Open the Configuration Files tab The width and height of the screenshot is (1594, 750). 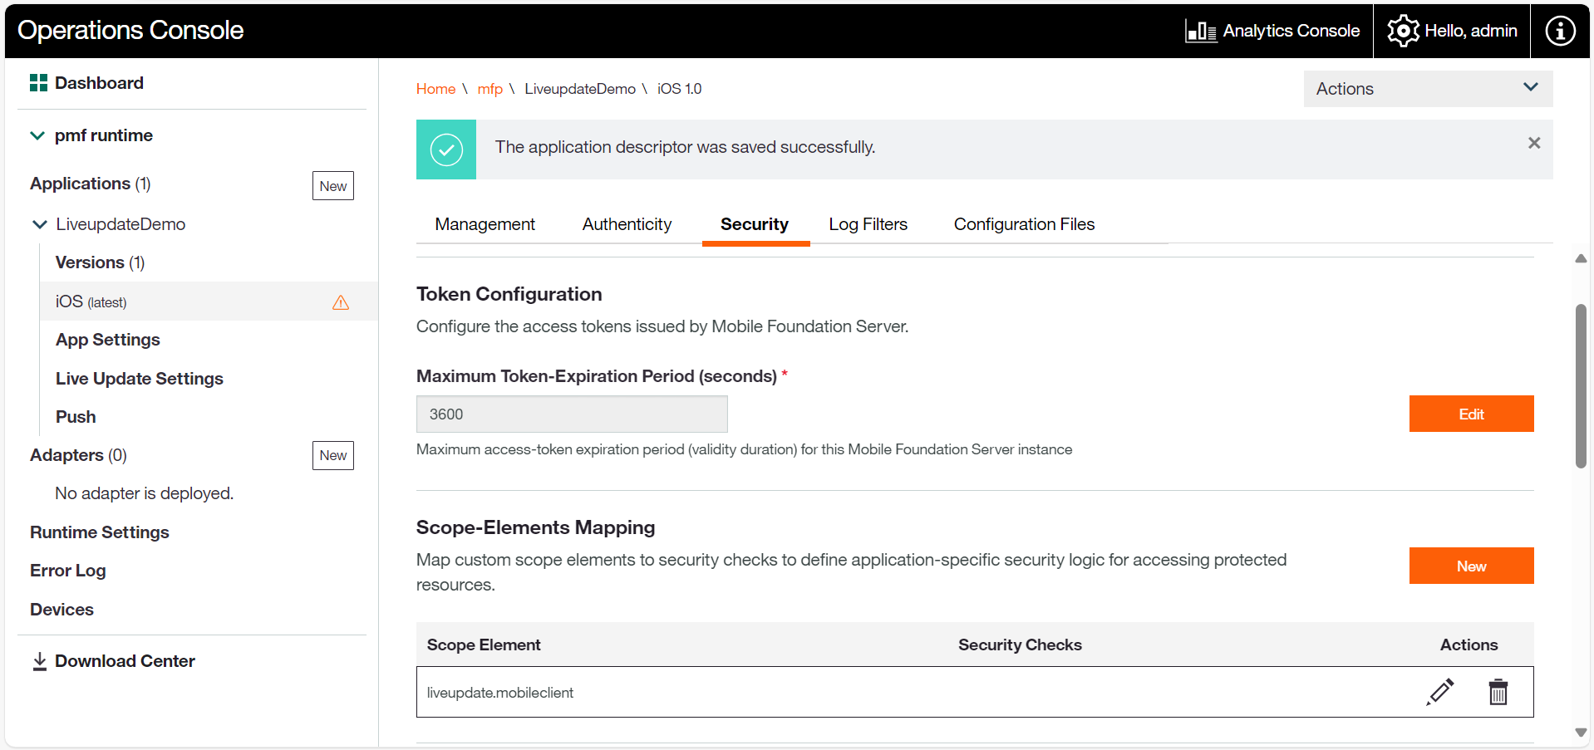pos(1024,224)
